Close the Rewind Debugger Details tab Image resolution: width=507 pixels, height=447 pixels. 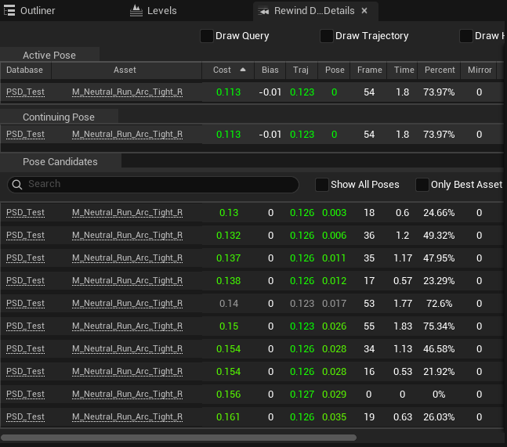coord(364,11)
